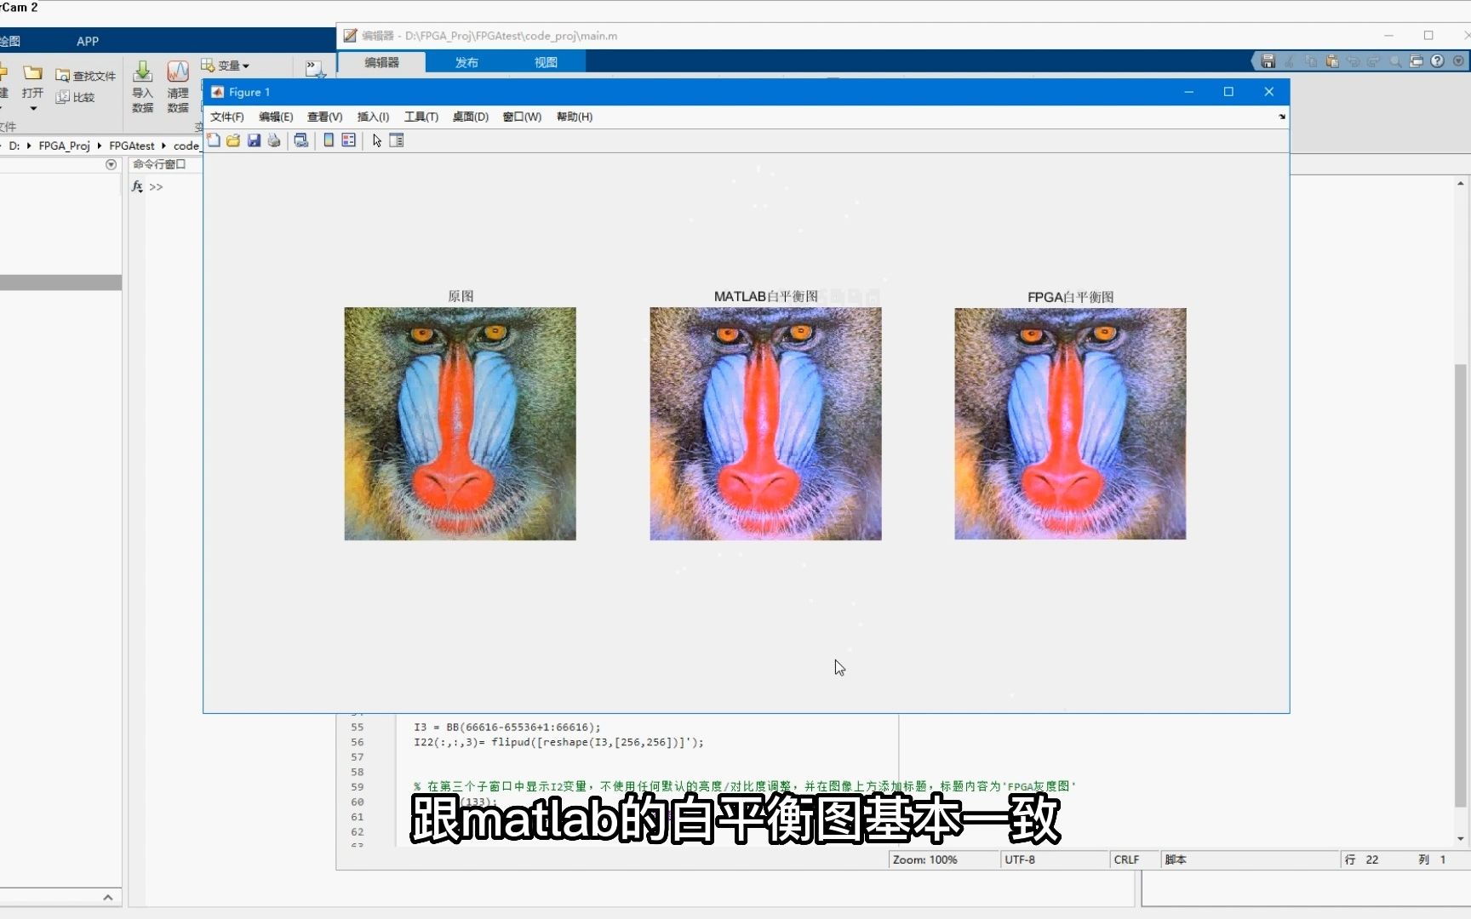This screenshot has height=919, width=1471.
Task: Open Help with the question mark icon
Action: [x=1438, y=61]
